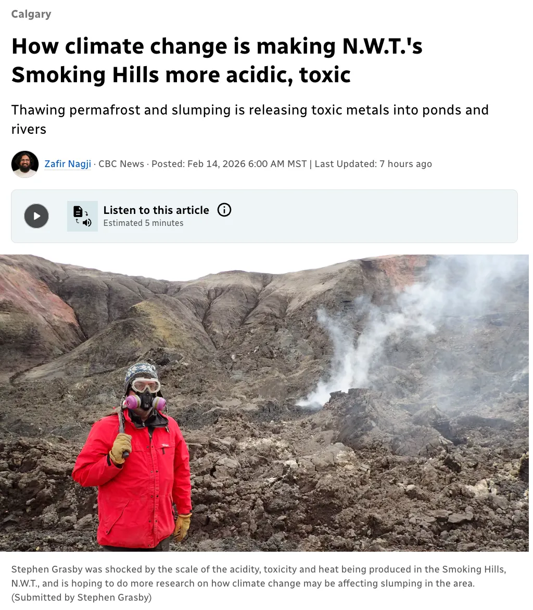This screenshot has height=610, width=533.
Task: Click Zafir Nagji's avatar photo
Action: (x=25, y=164)
